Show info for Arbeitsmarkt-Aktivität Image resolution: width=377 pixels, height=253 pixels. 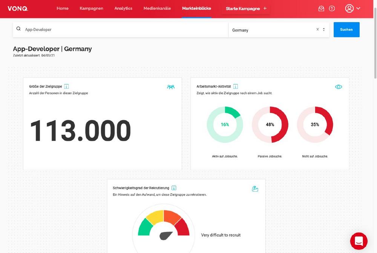[235, 86]
